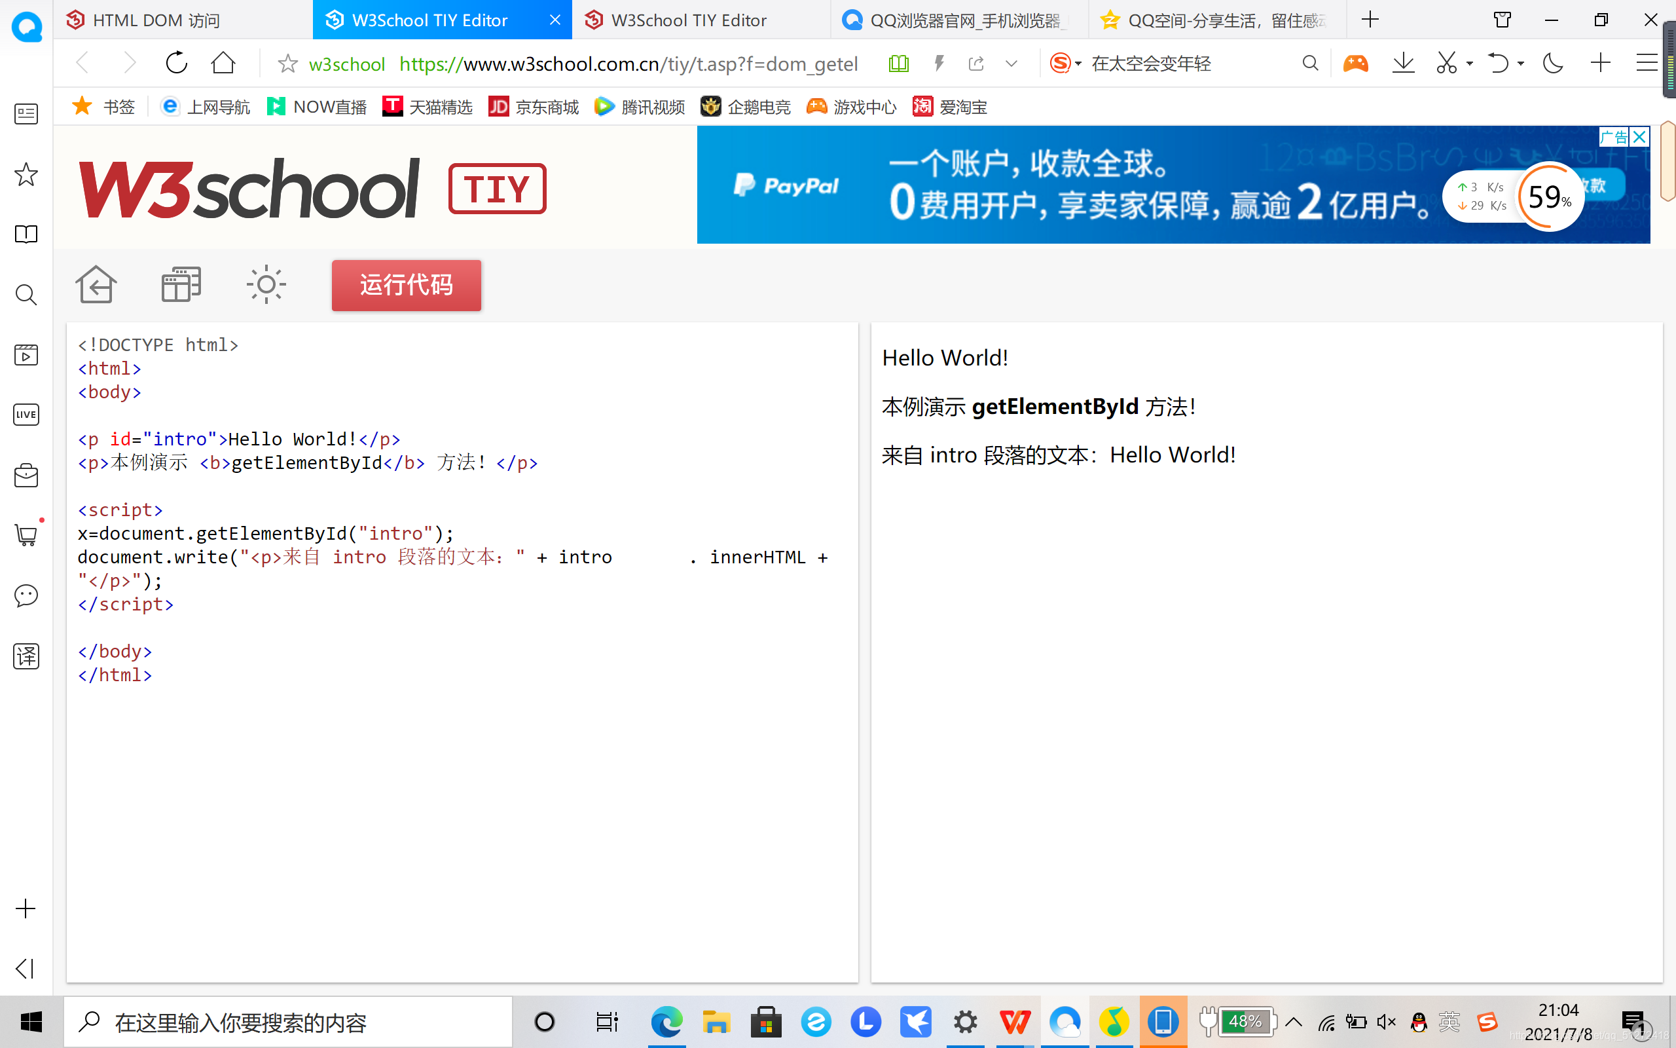Expand the undo closed tabs dropdown arrow
The height and width of the screenshot is (1048, 1676).
(x=1521, y=64)
